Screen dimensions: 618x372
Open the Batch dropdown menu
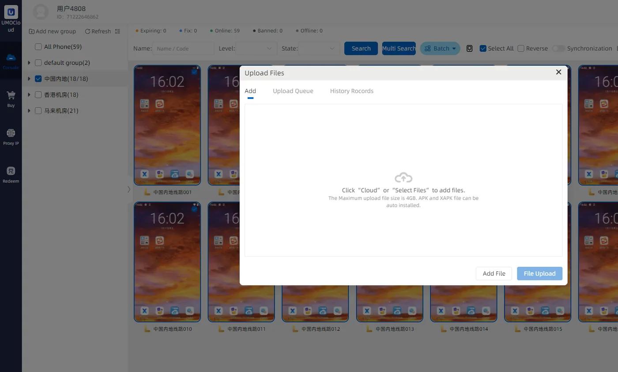coord(440,49)
